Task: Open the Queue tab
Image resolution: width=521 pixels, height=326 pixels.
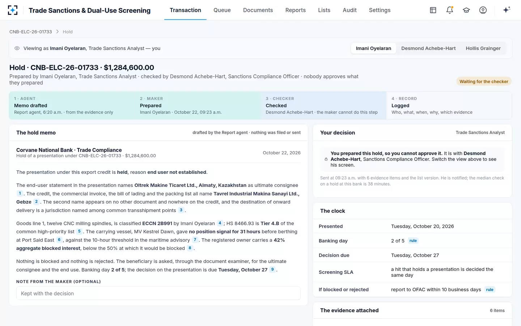Action: 222,10
